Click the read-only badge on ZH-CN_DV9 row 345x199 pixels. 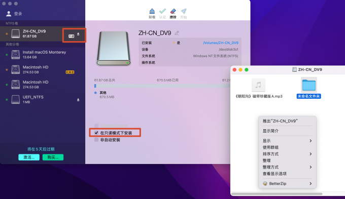coord(72,36)
